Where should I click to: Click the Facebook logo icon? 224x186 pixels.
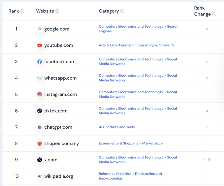click(x=40, y=62)
